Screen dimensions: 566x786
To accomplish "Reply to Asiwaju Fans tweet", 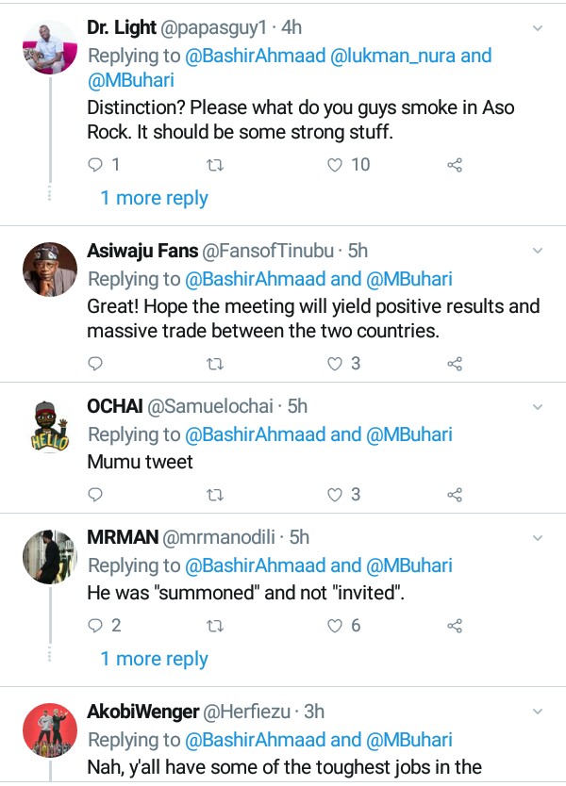I will tap(94, 363).
